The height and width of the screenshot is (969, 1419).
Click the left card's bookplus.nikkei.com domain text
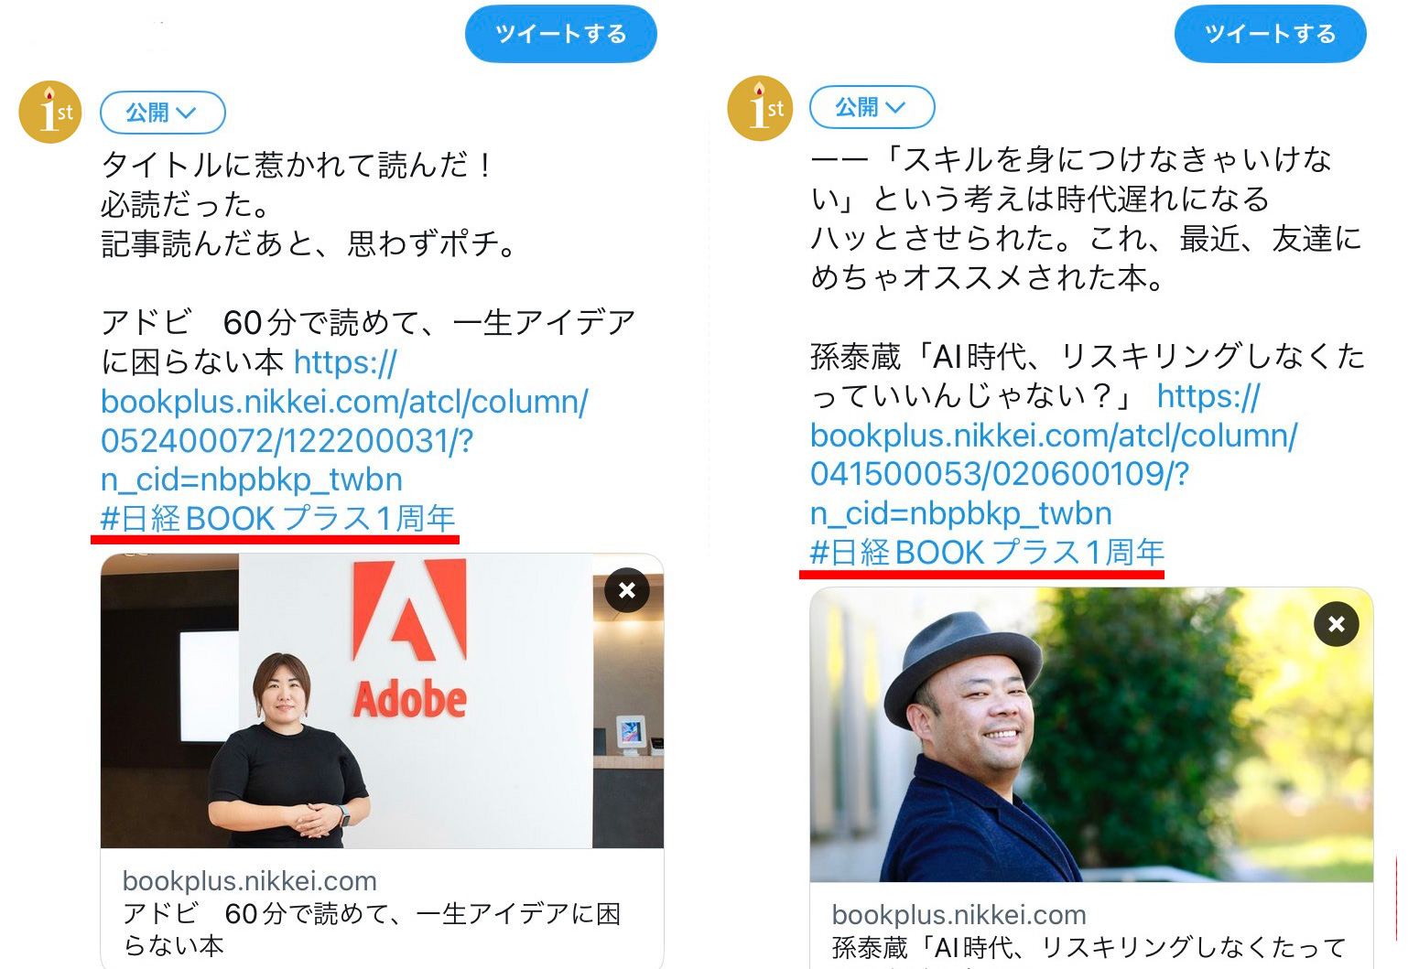pos(250,881)
